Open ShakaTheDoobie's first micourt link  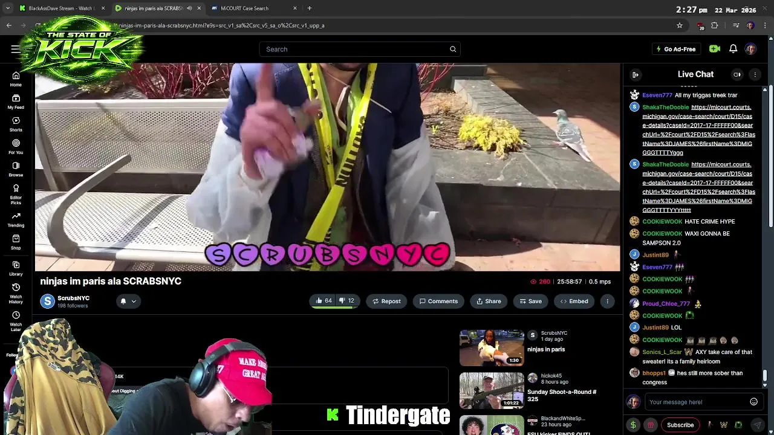[698, 130]
